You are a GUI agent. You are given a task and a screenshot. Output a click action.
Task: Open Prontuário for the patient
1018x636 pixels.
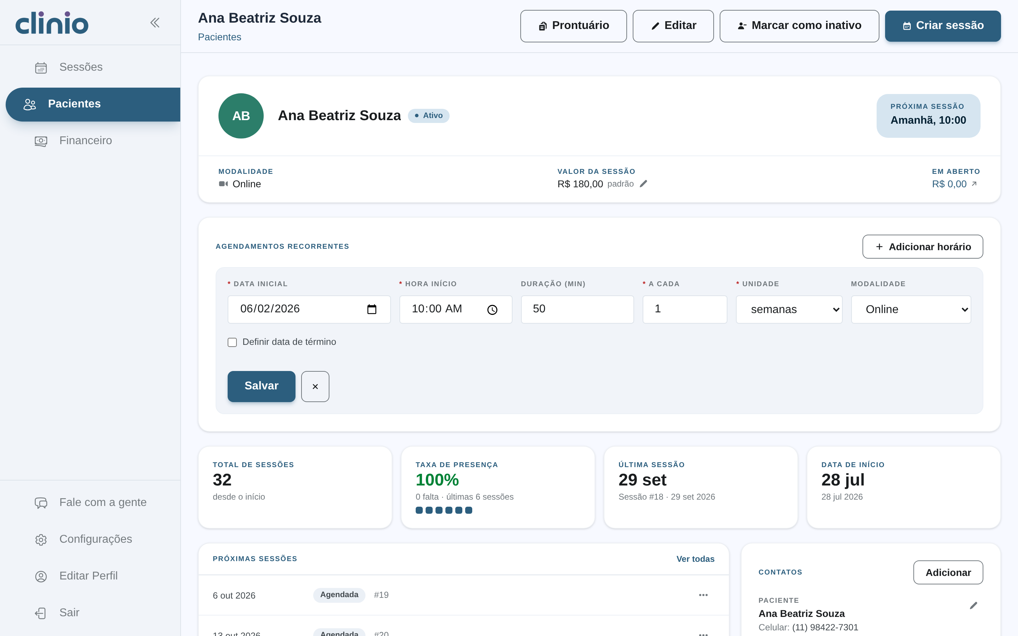pos(573,26)
